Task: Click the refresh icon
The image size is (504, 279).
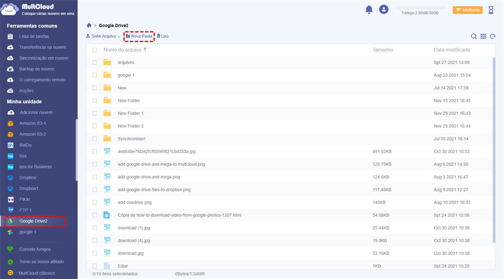Action: point(493,37)
